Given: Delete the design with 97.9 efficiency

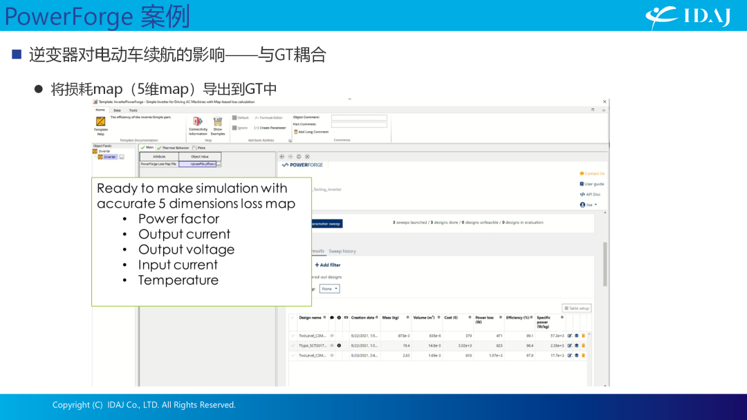Looking at the screenshot, I should pos(583,355).
